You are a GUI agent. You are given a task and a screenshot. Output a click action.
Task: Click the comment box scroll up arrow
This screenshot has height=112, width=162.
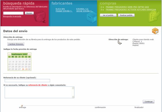point(73,88)
